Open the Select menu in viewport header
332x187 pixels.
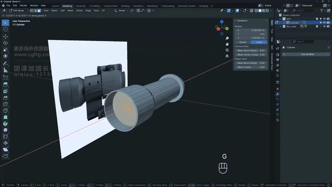point(54,11)
